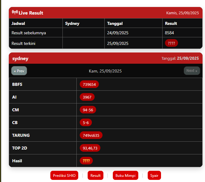This screenshot has width=205, height=182.
Task: Select the CM badge 94-56
Action: tap(88, 110)
